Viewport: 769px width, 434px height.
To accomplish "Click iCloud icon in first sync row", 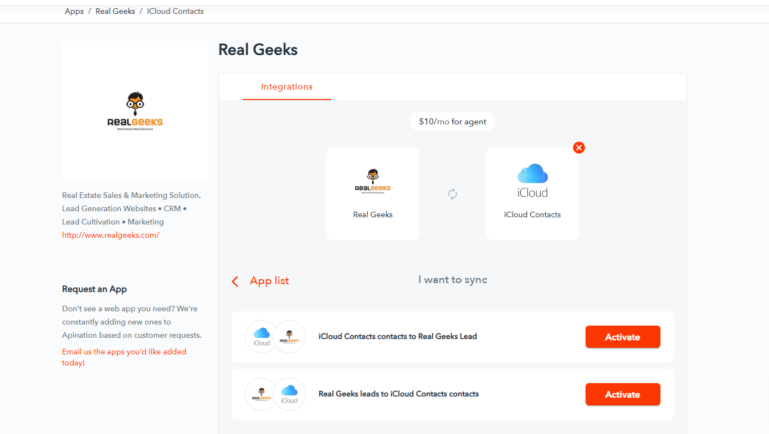I will 262,337.
